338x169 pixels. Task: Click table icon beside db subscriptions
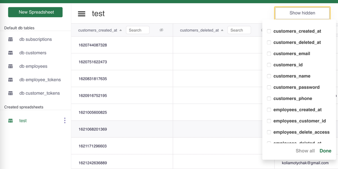(11, 40)
